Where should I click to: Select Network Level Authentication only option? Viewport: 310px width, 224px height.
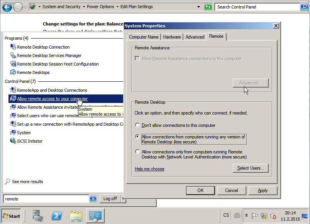coord(137,152)
